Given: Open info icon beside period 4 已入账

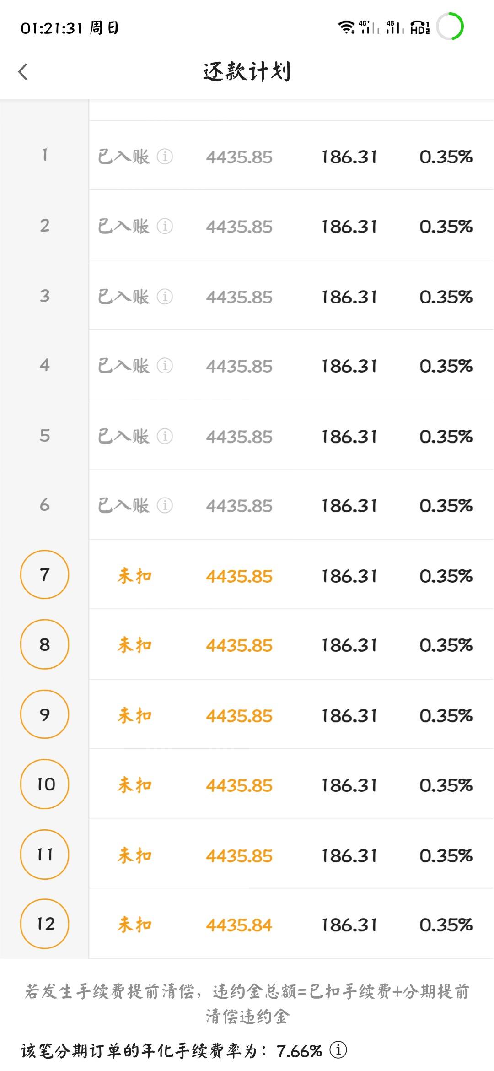Looking at the screenshot, I should [165, 366].
